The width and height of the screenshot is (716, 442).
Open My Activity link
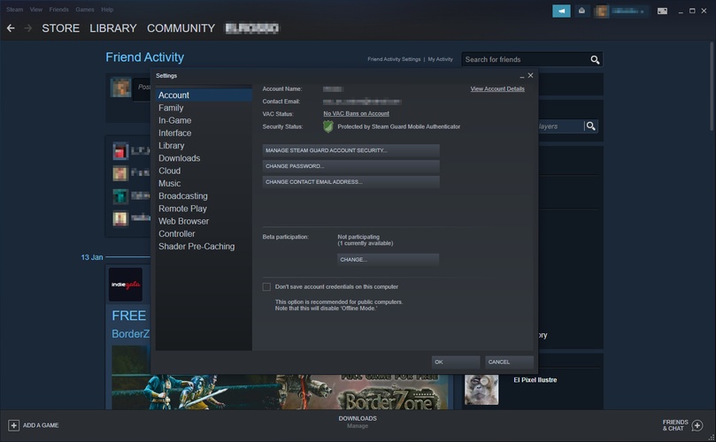click(x=440, y=59)
